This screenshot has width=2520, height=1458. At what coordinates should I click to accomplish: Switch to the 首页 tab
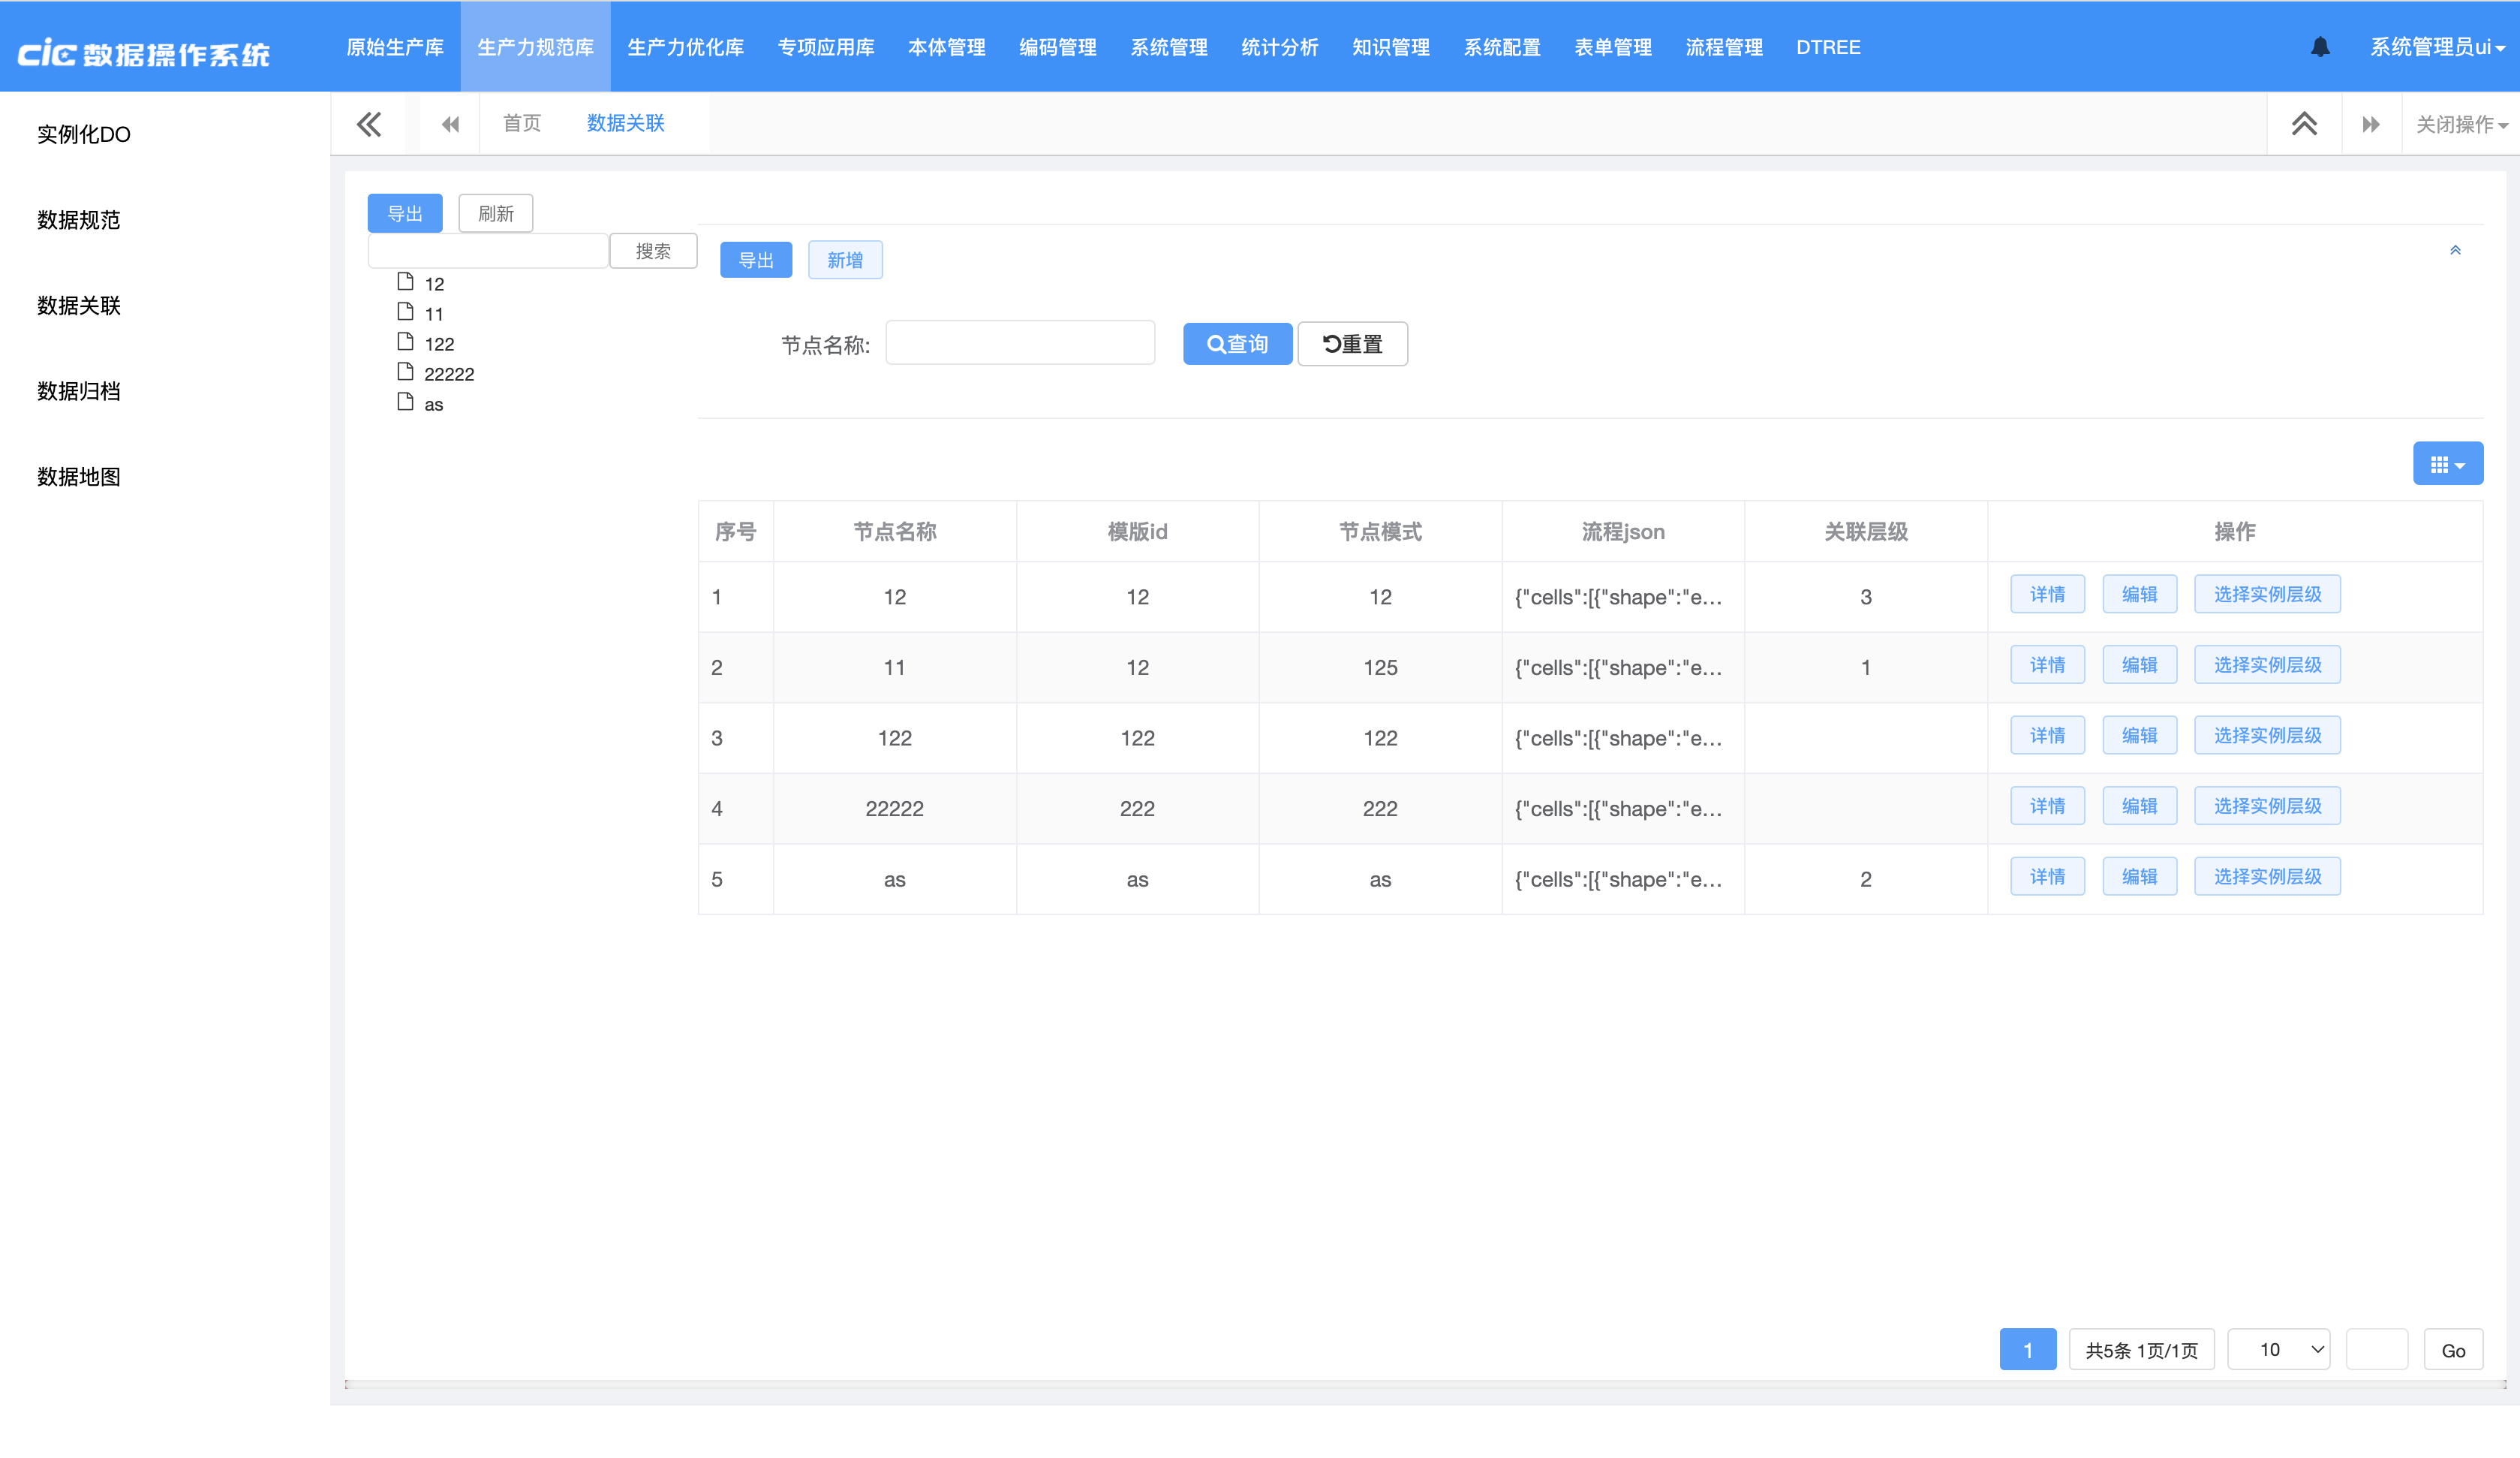point(521,123)
